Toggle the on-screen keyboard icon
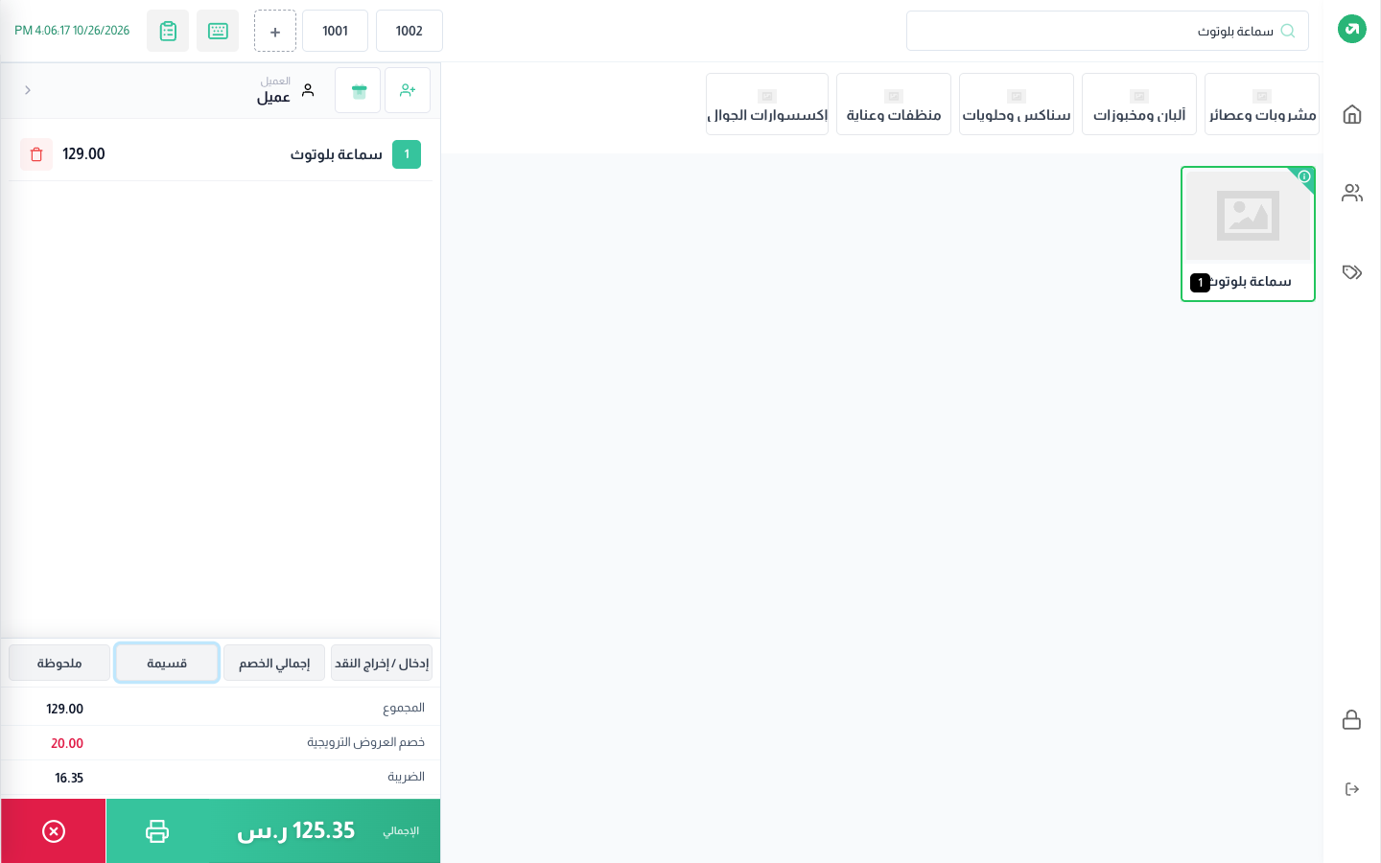The image size is (1381, 863). [x=218, y=31]
